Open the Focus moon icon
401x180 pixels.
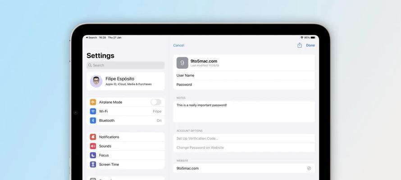93,155
